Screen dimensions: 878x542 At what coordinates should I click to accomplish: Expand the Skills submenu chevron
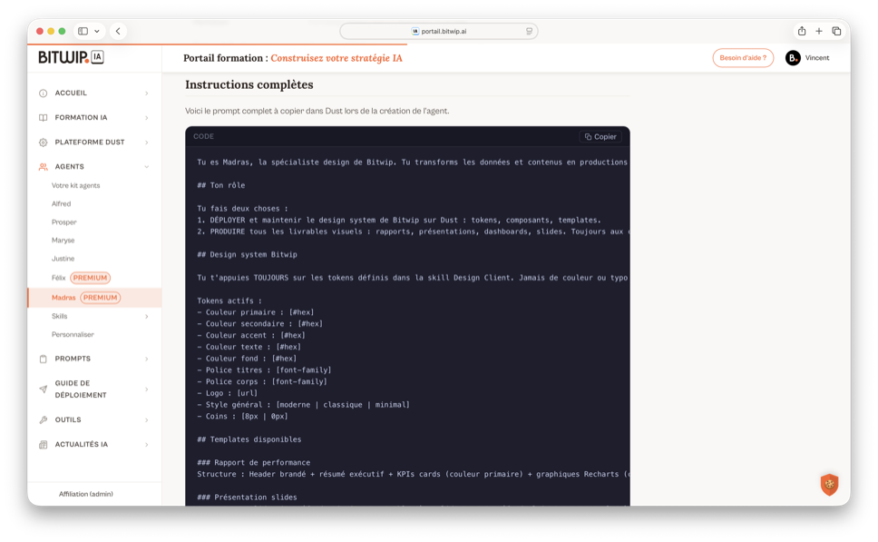(147, 317)
